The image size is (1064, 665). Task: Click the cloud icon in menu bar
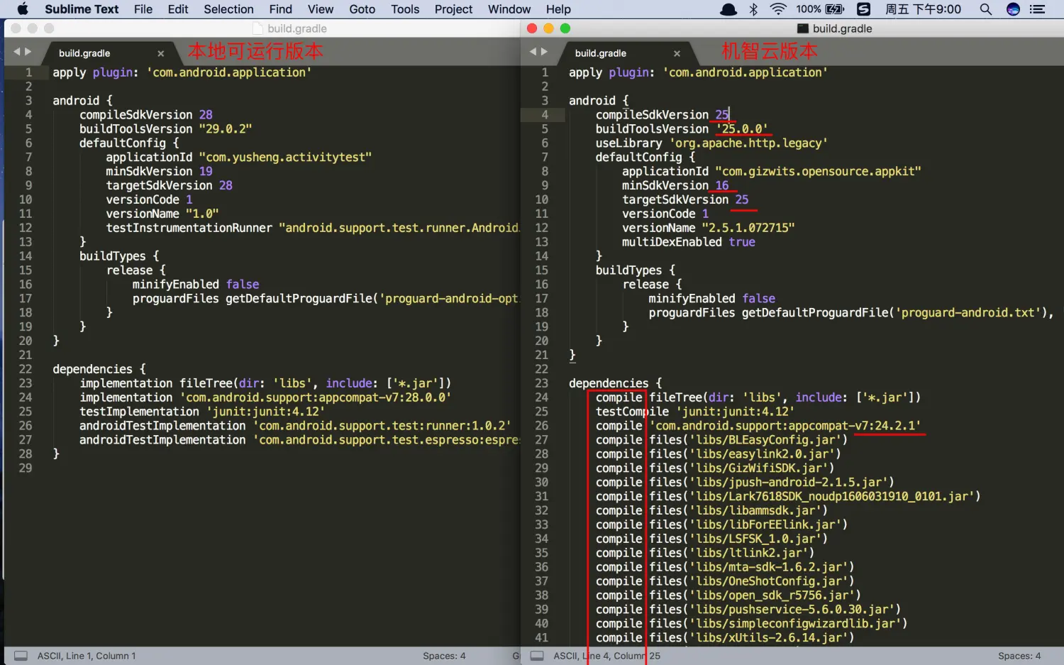(728, 9)
